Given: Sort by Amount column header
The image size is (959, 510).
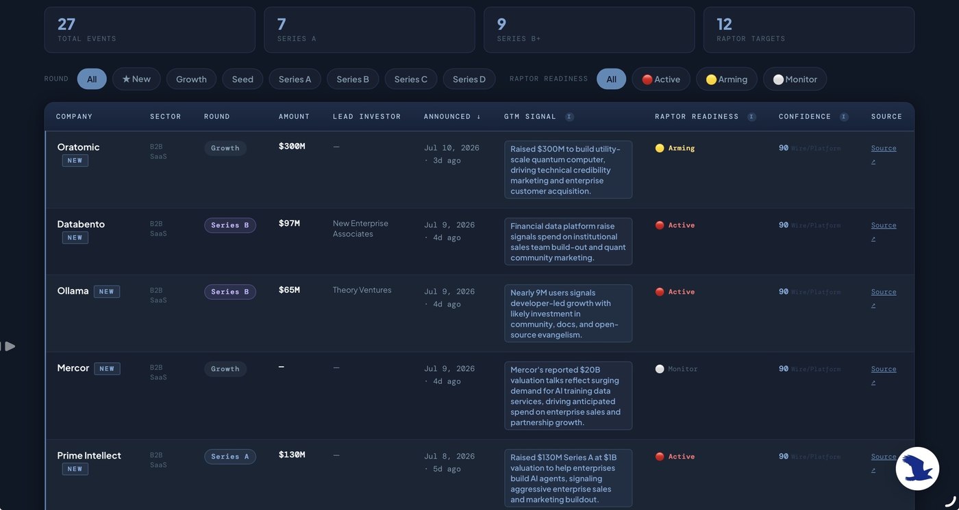Looking at the screenshot, I should [295, 117].
